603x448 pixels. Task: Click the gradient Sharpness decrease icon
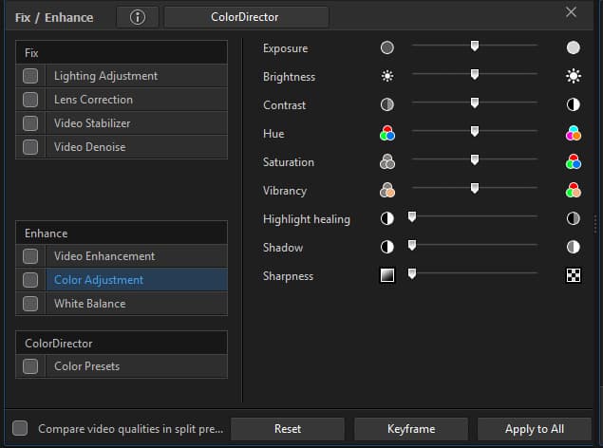pos(386,276)
